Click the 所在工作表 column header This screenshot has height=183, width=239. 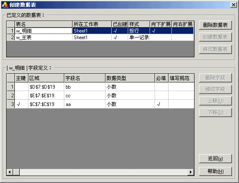[x=92, y=24]
